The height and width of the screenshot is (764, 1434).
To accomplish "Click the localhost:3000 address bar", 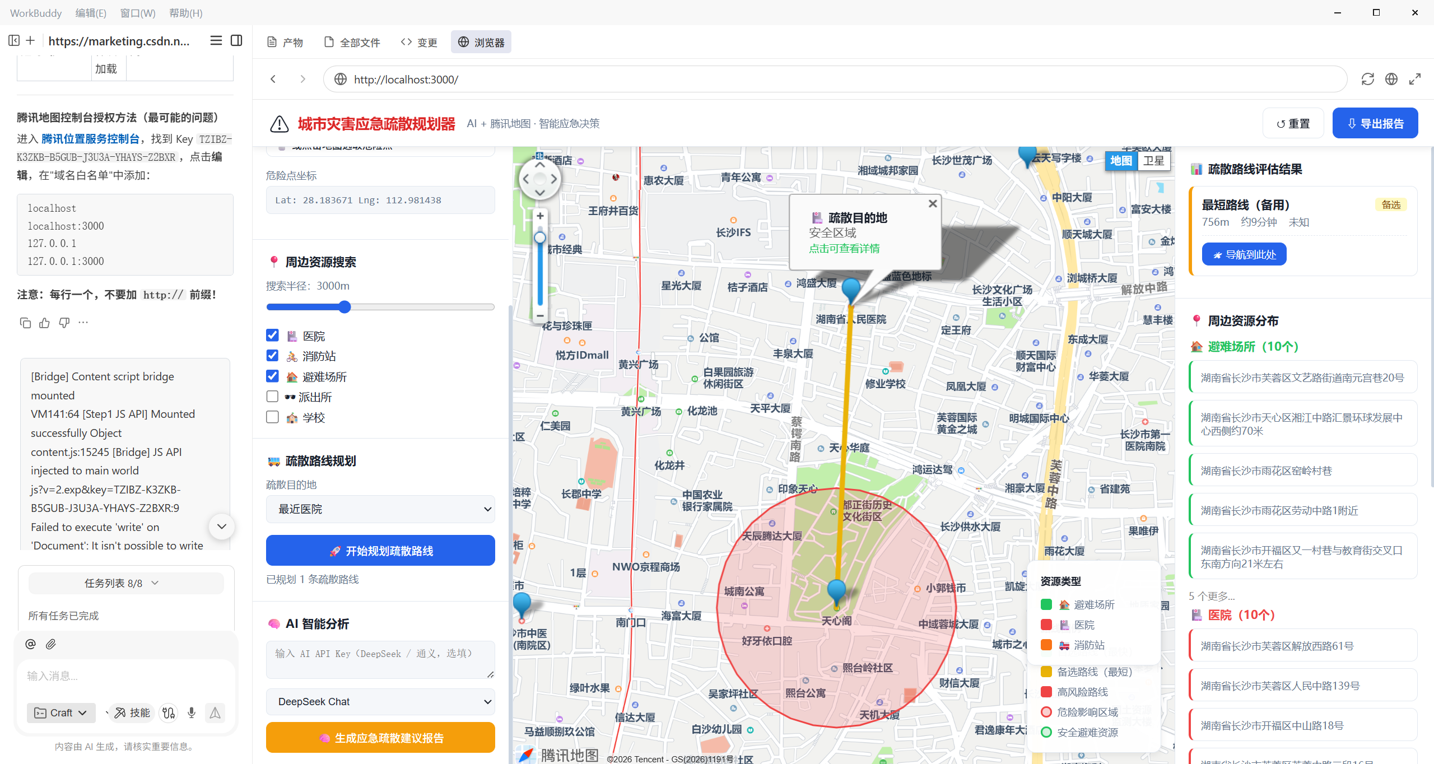I will coord(835,79).
